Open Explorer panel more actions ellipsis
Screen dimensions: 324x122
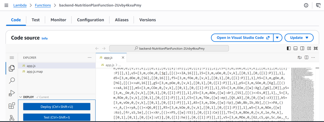90,58
